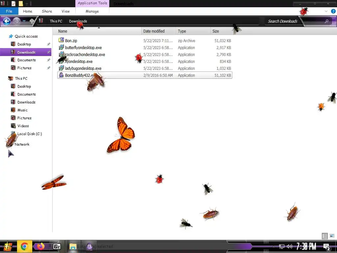This screenshot has width=337, height=253.
Task: Open pinned Documents under Quick access
Action: (26, 60)
